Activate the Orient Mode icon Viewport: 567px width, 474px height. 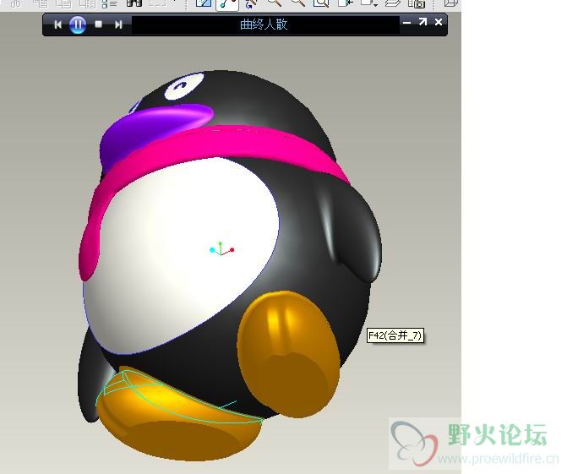(x=251, y=3)
